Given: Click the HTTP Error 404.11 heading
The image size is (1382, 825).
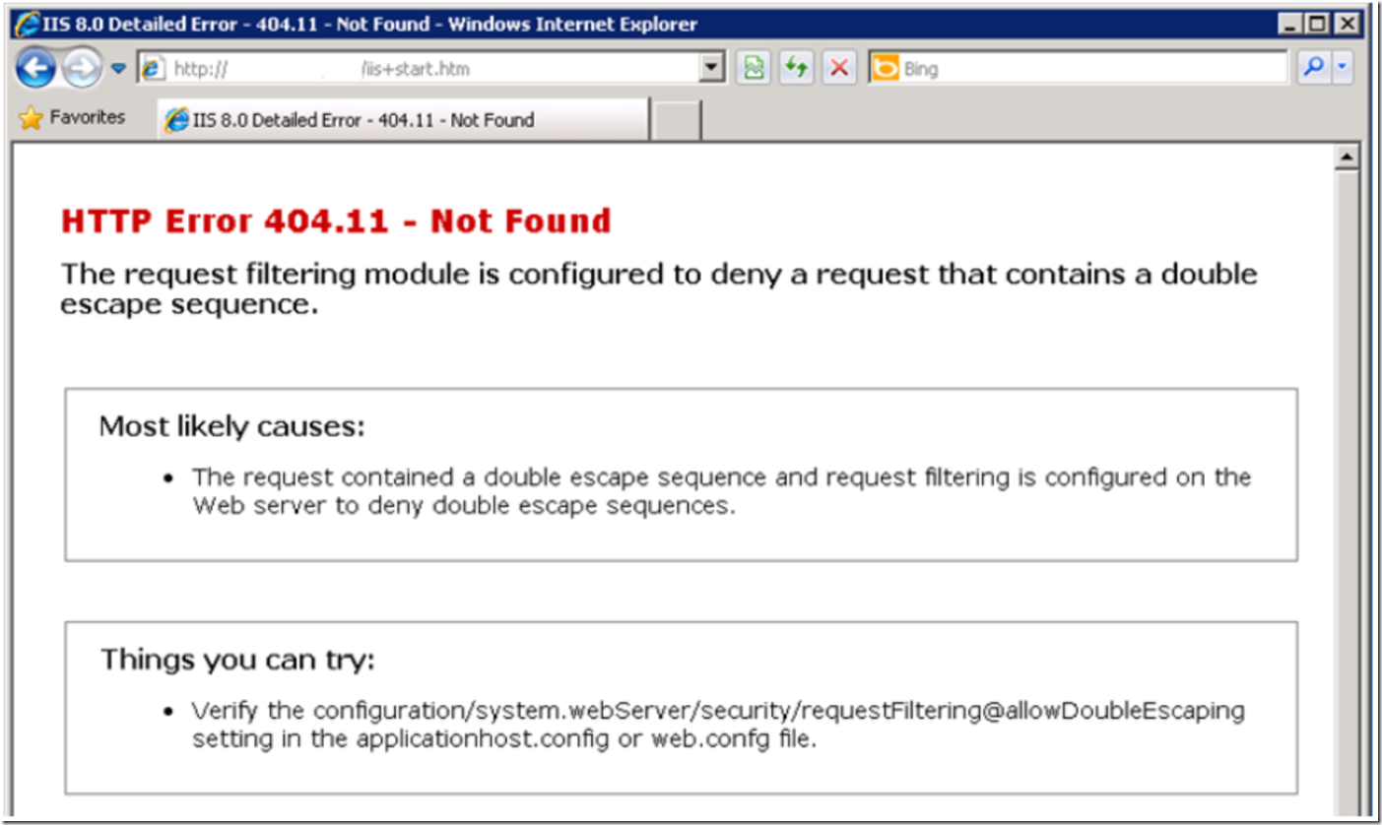Looking at the screenshot, I should tap(336, 222).
